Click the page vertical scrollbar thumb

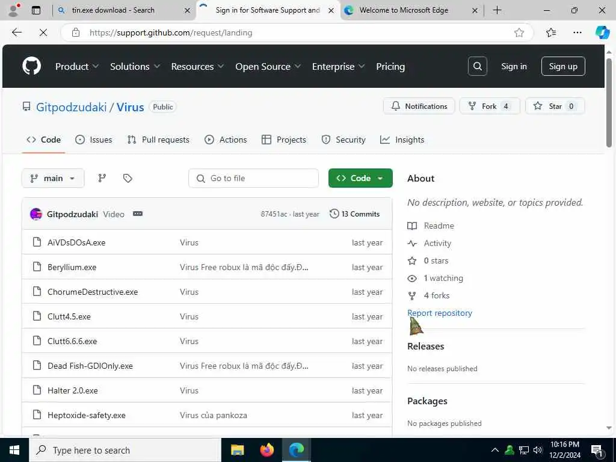pyautogui.click(x=609, y=102)
